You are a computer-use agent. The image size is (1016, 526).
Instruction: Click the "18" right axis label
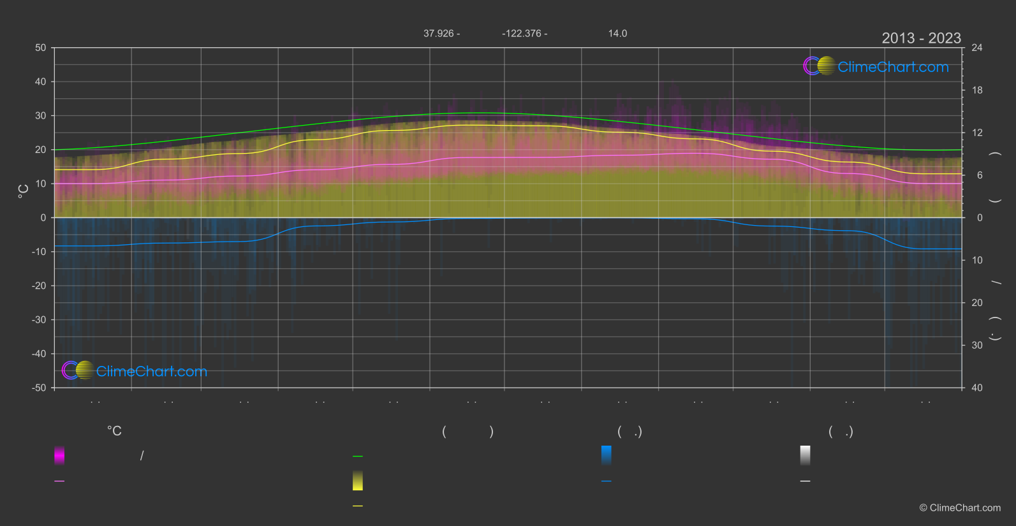(x=977, y=91)
